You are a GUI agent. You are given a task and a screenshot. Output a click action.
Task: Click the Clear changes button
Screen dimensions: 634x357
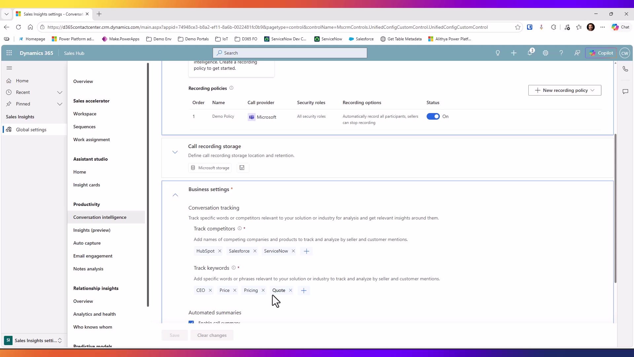point(212,335)
